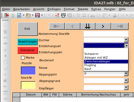Click the cyan Bewertungen button

pos(28,42)
